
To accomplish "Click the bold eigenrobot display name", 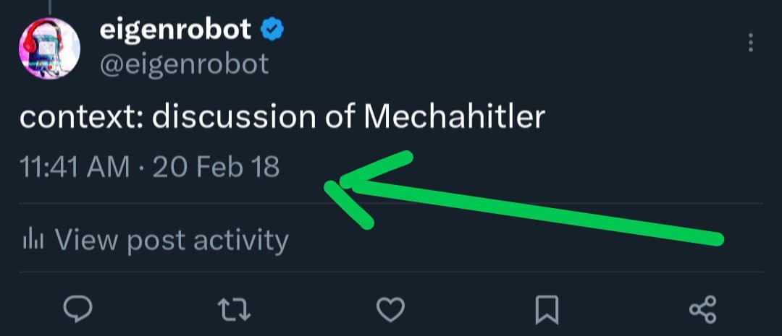I will 176,30.
